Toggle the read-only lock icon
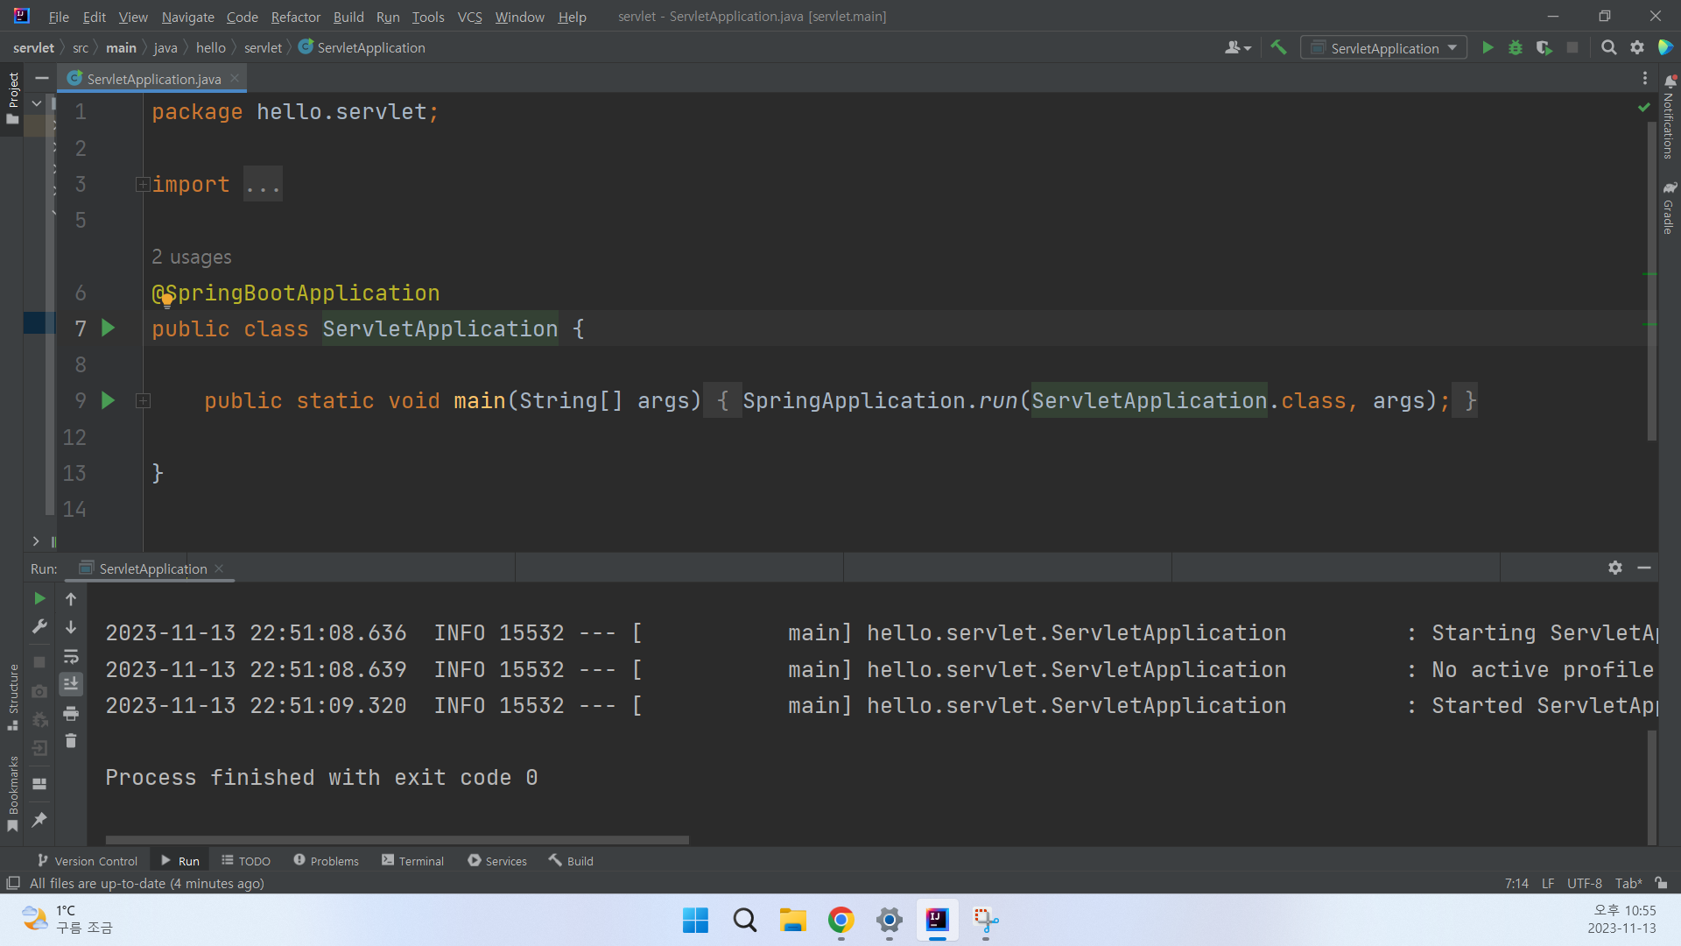 (x=1662, y=883)
